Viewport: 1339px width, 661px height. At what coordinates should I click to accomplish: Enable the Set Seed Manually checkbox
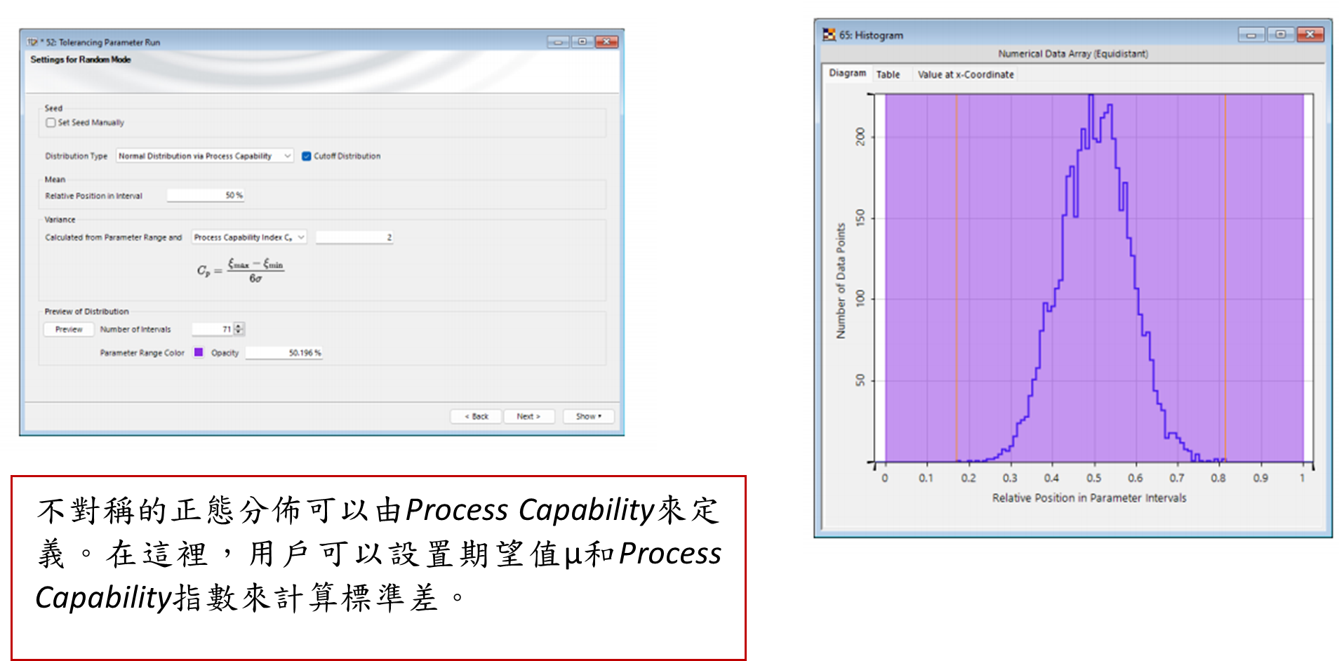coord(51,123)
